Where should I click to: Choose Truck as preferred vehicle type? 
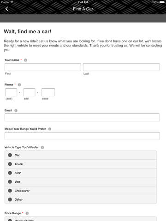tap(81, 164)
